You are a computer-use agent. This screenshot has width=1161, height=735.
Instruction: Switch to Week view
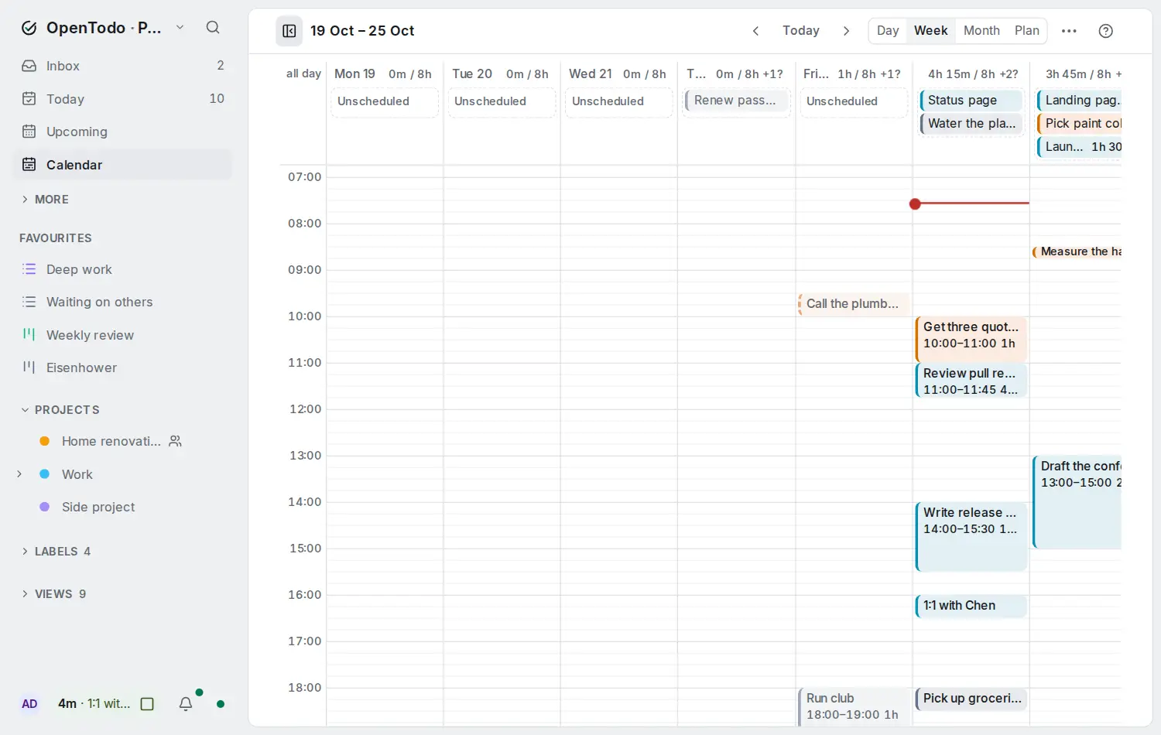(x=930, y=31)
